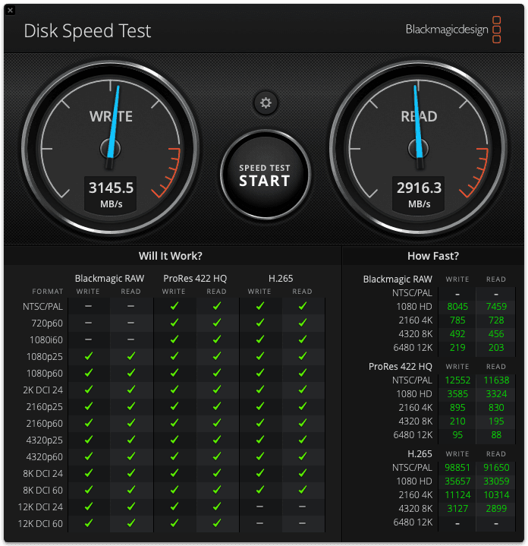
Task: Click Blackmagic RAW section title in How Fast
Action: pyautogui.click(x=398, y=279)
